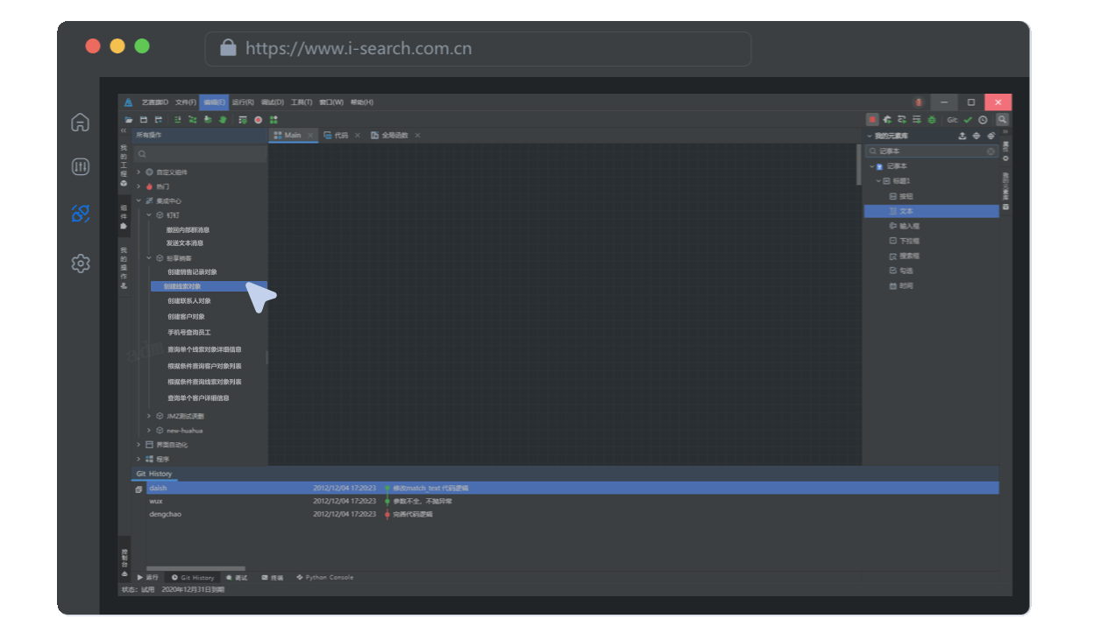1094x640 pixels.
Task: Click the upload icon in 我的元素库 header
Action: [963, 136]
